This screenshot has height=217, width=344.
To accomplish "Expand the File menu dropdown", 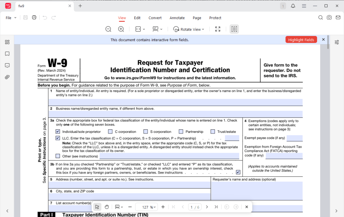I will 15,18.
